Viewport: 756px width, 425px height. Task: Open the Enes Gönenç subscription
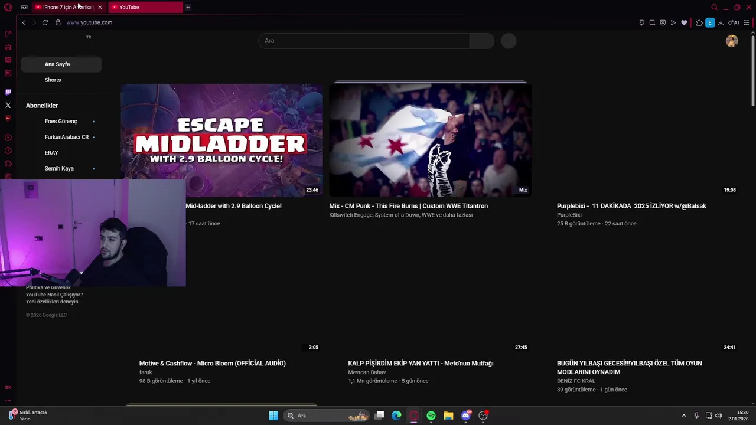[61, 121]
